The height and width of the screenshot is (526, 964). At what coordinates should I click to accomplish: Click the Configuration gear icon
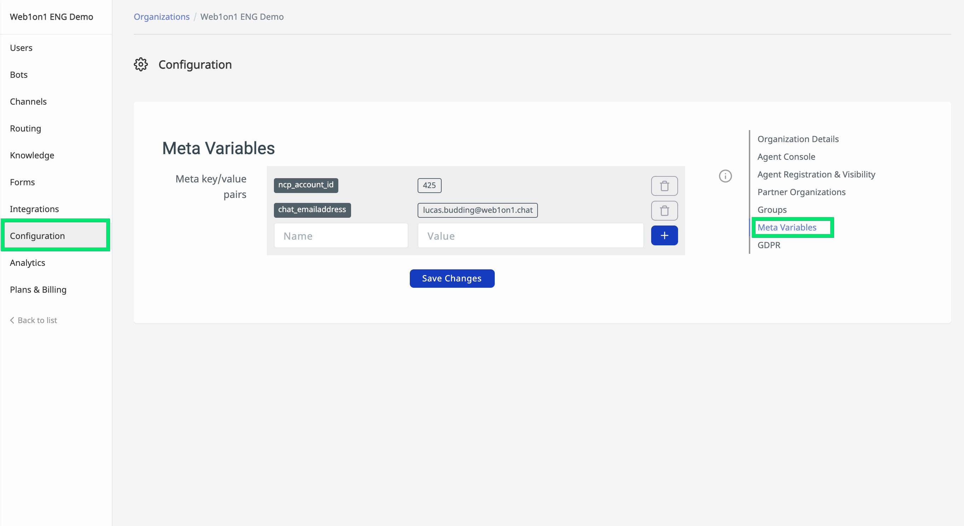click(141, 65)
